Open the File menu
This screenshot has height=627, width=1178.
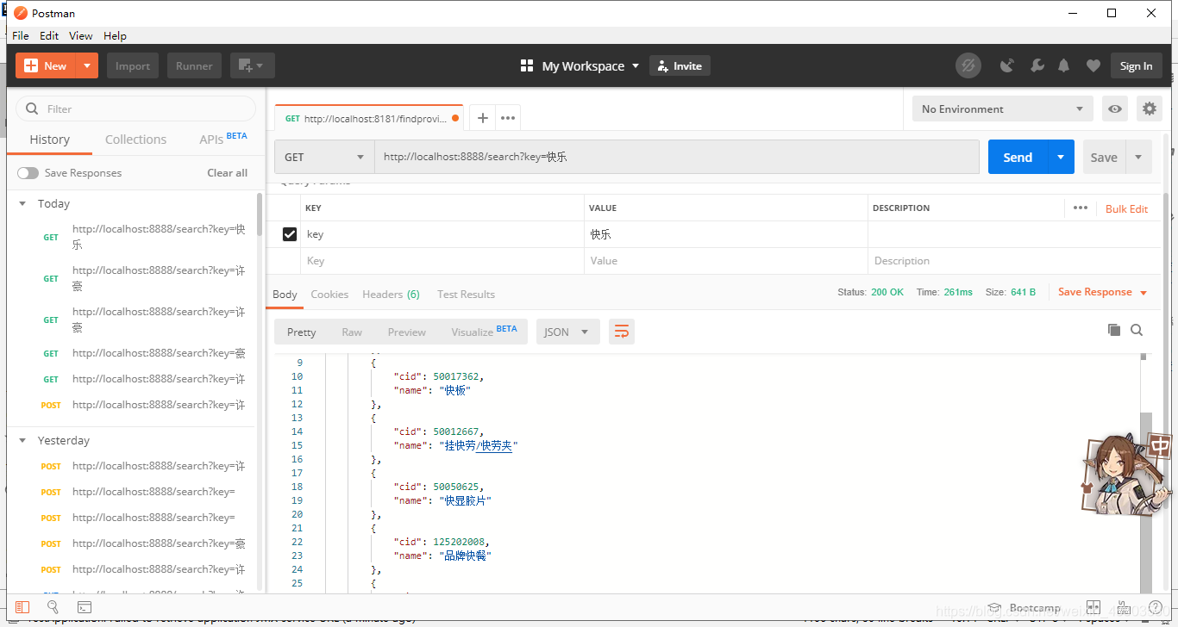coord(21,35)
